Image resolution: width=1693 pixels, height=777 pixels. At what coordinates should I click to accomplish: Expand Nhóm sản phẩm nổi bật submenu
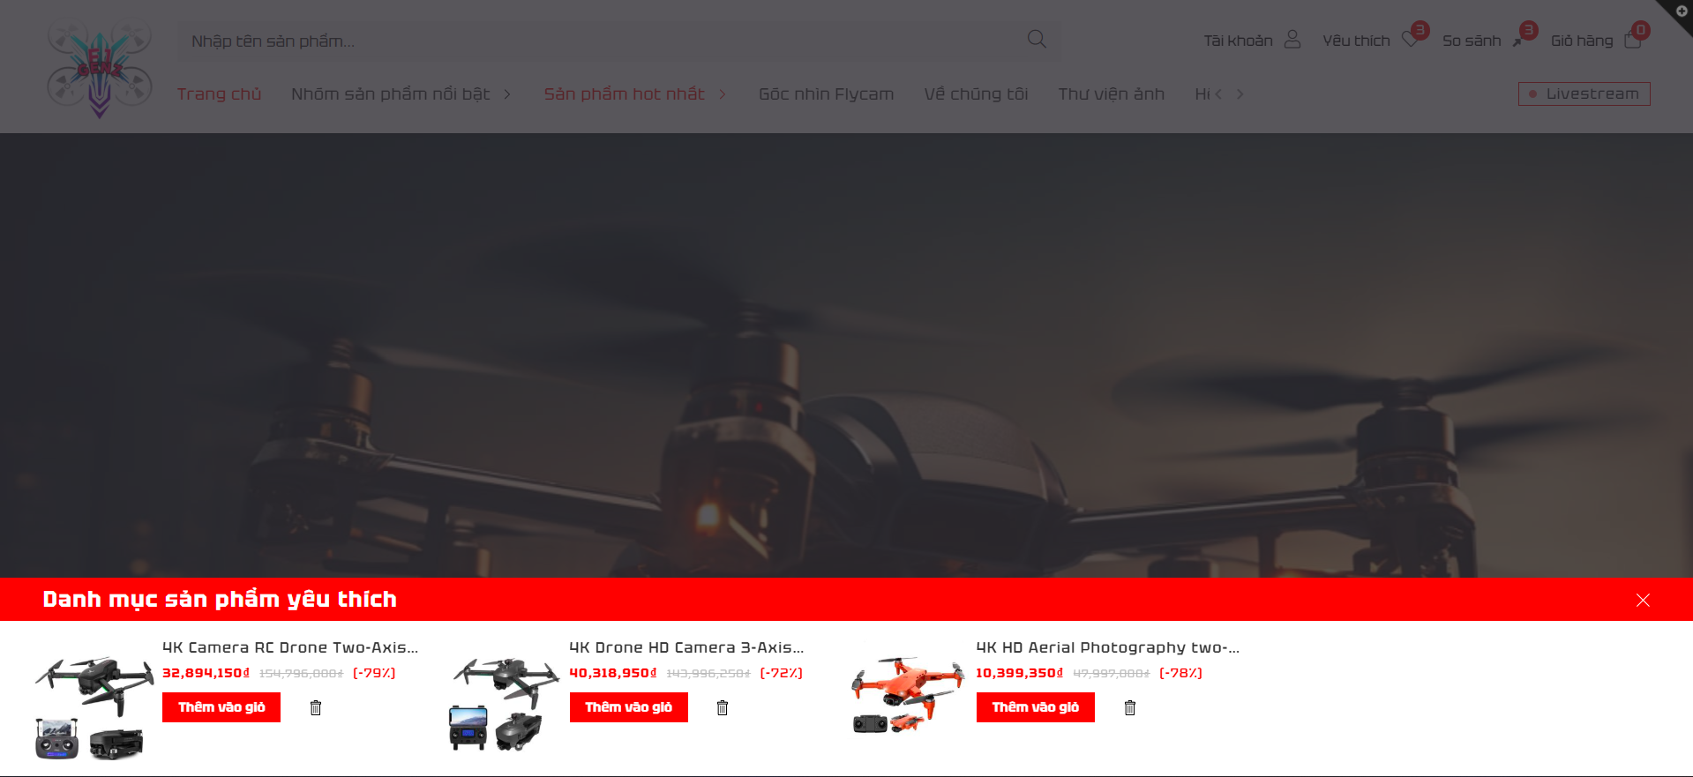pyautogui.click(x=507, y=94)
